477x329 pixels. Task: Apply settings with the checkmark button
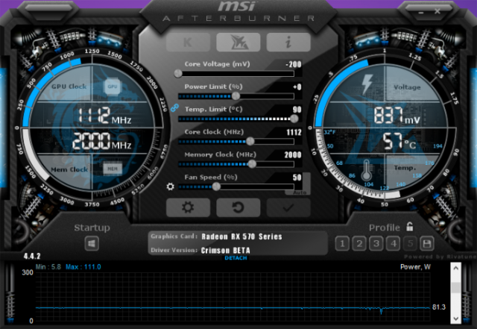tap(288, 208)
